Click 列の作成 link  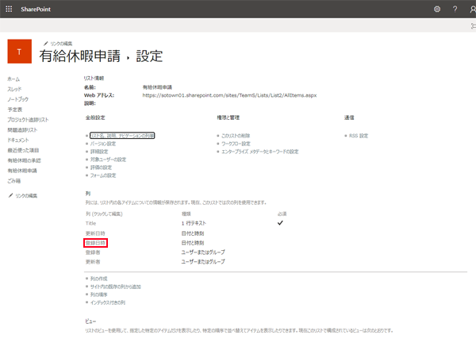coord(98,279)
